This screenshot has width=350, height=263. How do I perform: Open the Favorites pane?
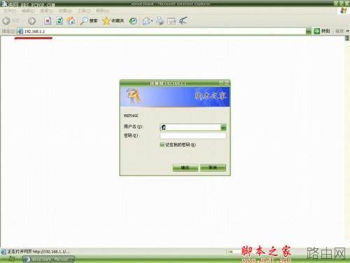tap(113, 21)
